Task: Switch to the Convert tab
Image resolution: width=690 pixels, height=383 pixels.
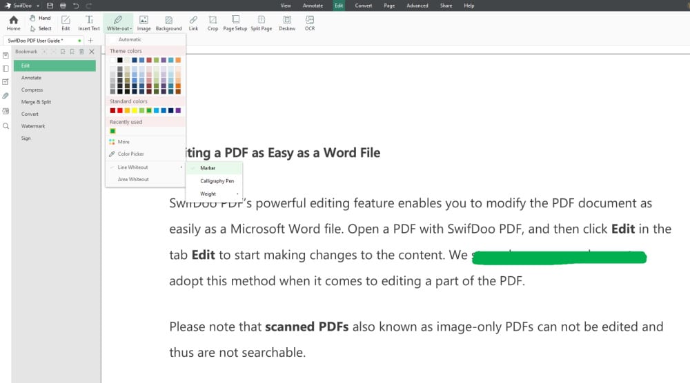Action: [x=364, y=6]
